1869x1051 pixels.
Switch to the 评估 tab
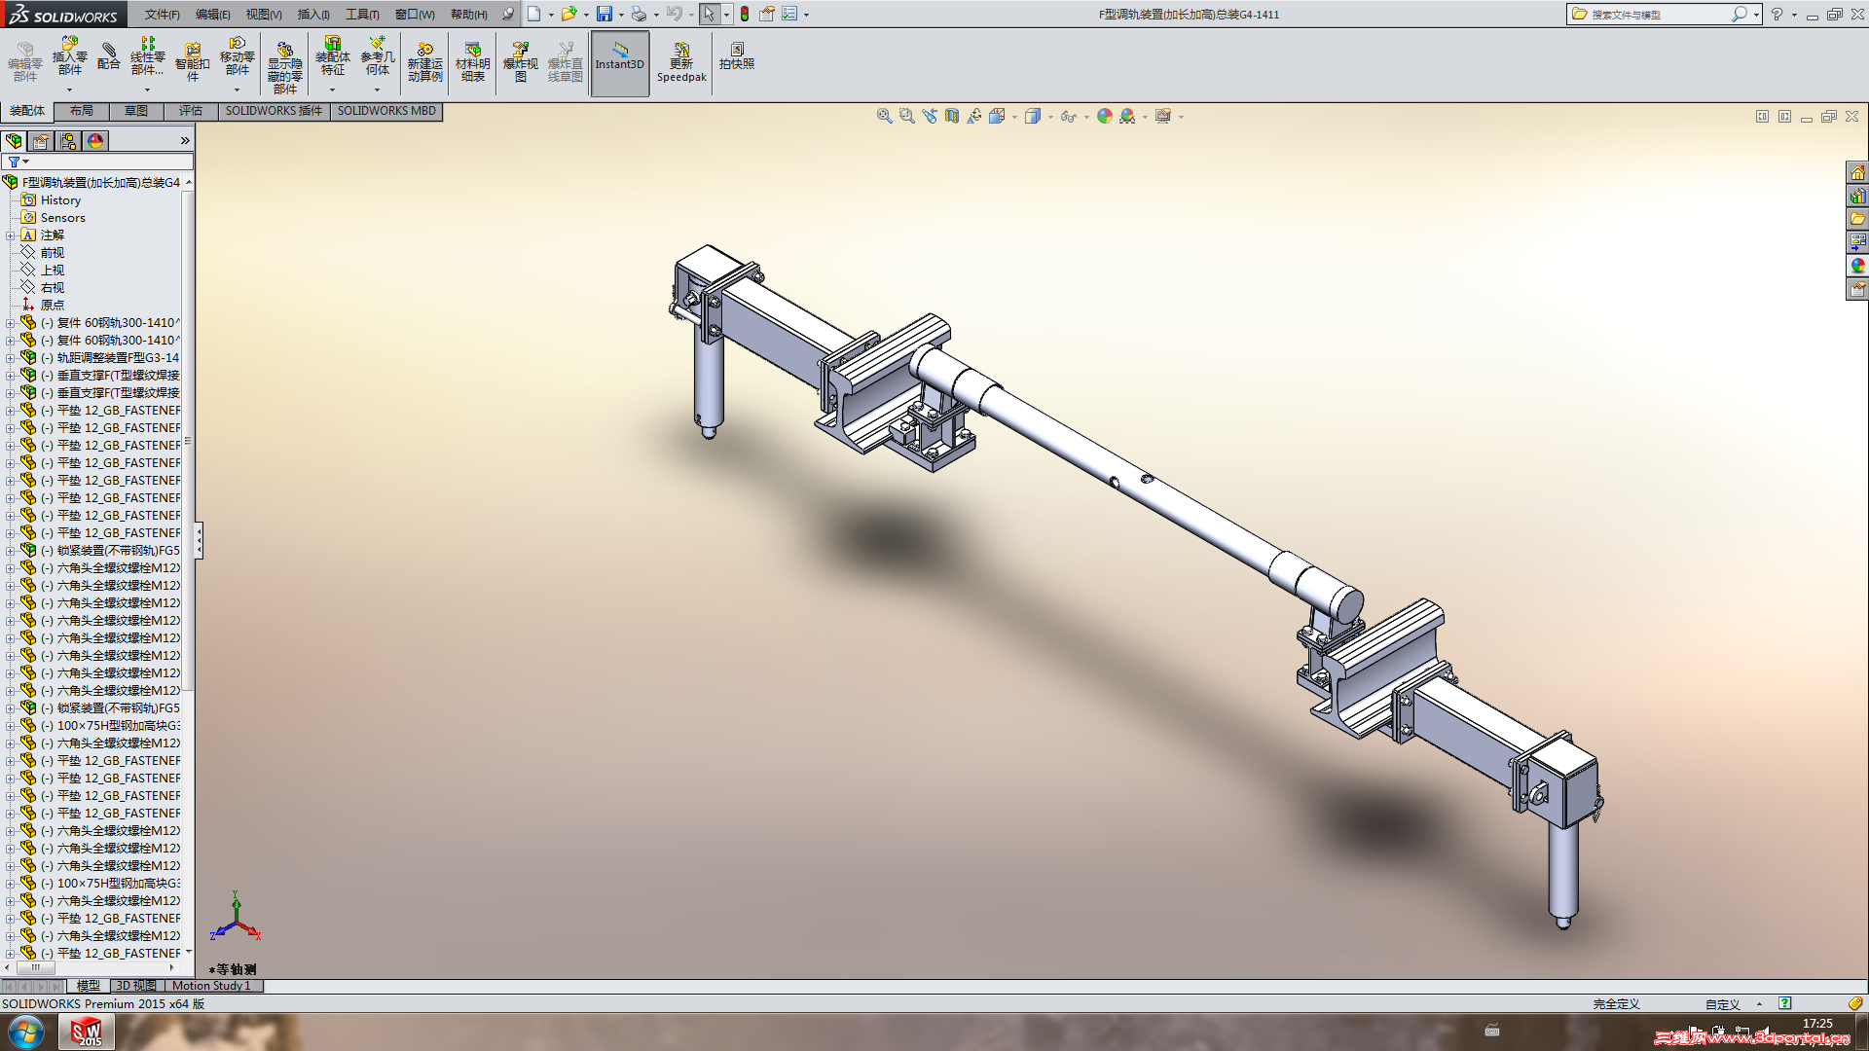pos(191,111)
